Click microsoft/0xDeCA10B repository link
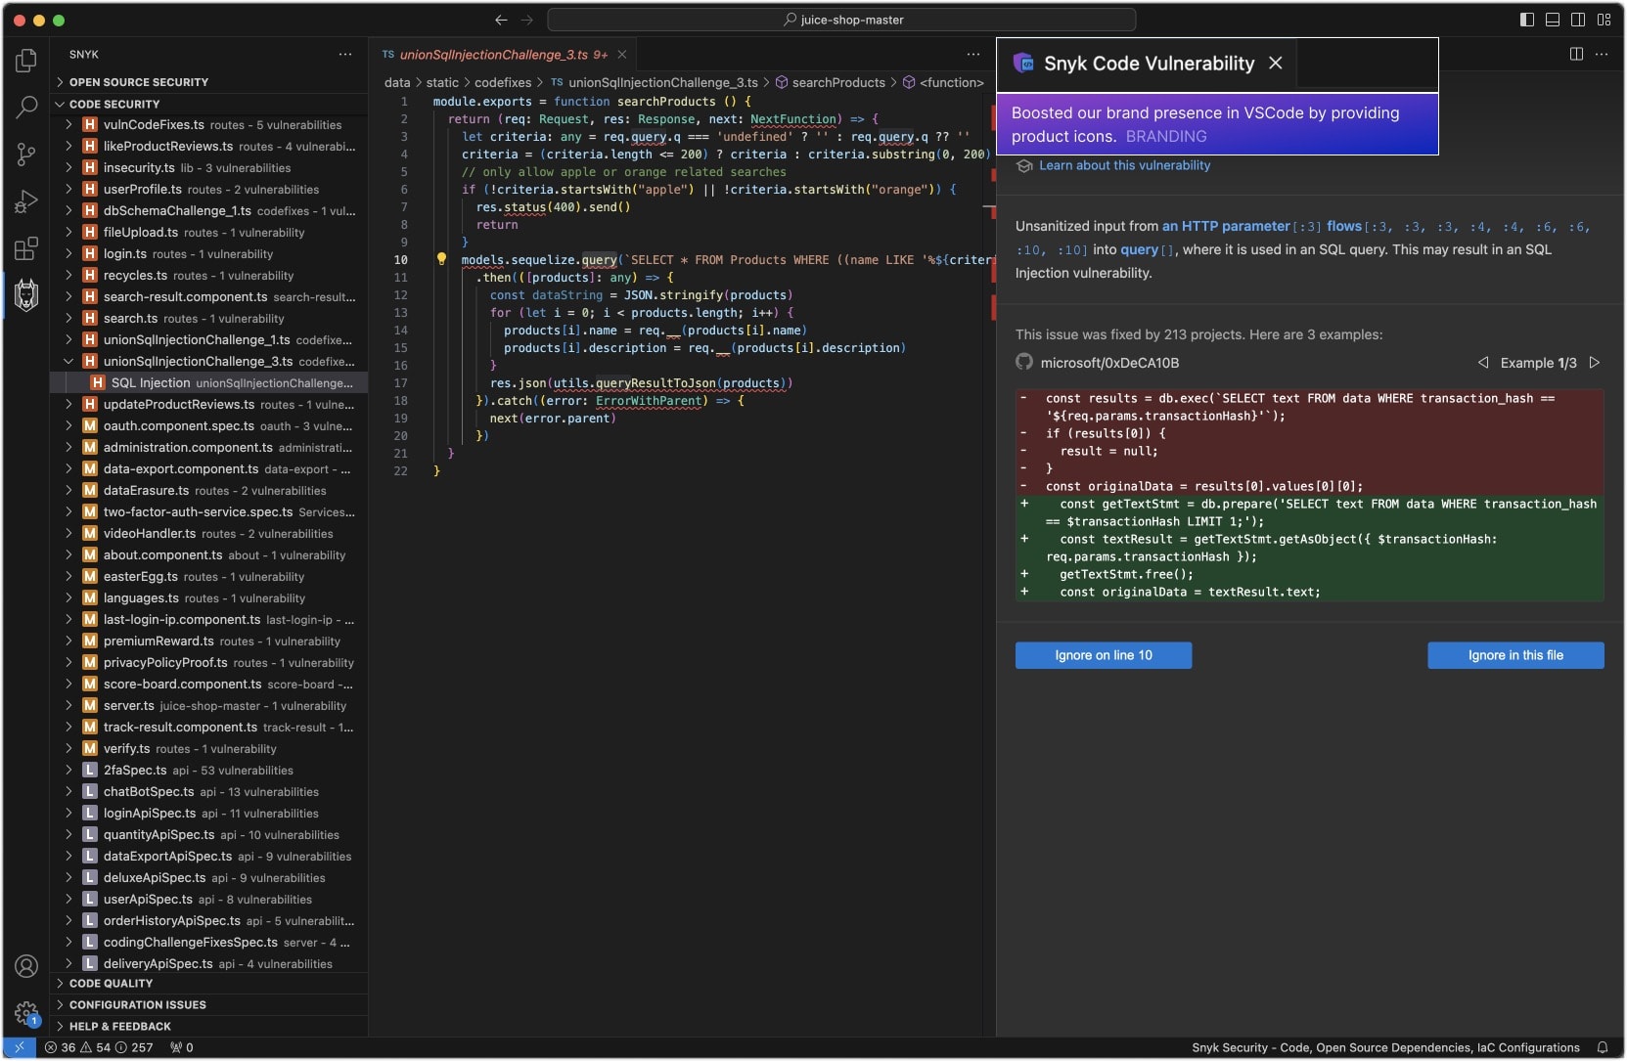 (x=1109, y=363)
